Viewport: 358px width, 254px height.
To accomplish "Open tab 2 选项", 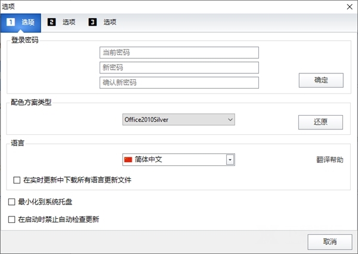I will 61,22.
